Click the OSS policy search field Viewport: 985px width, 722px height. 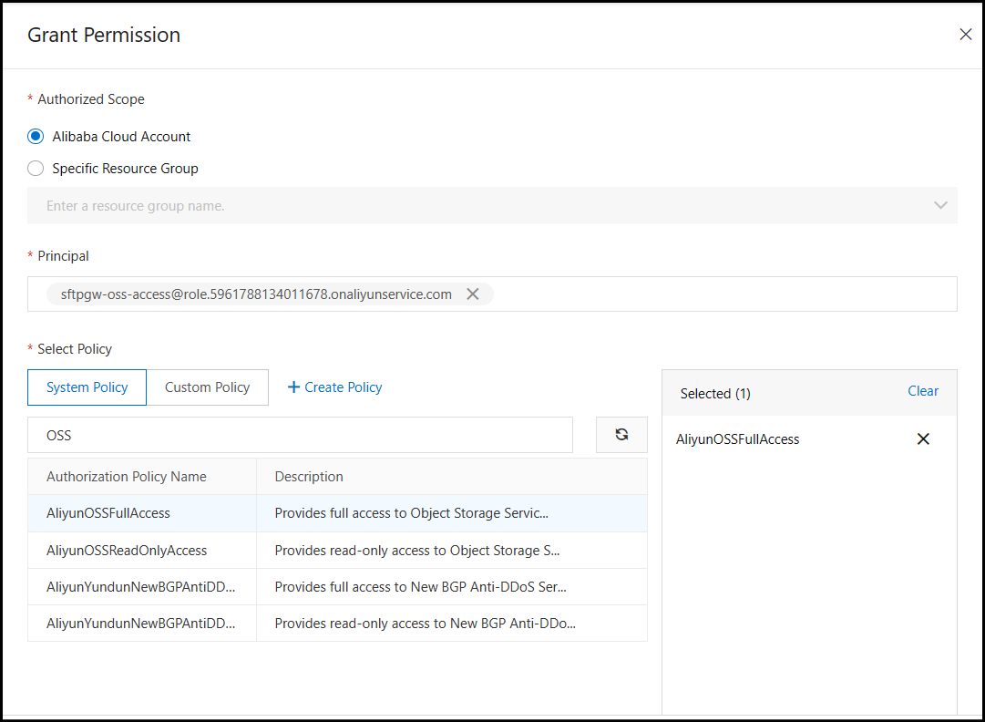click(301, 436)
